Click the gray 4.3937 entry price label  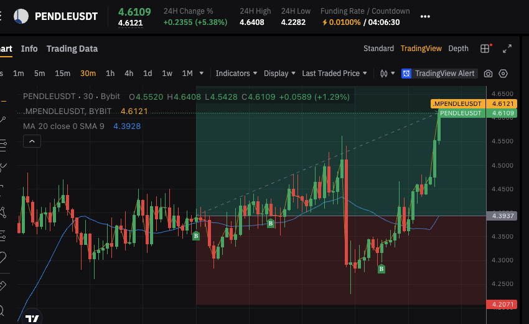pyautogui.click(x=502, y=216)
